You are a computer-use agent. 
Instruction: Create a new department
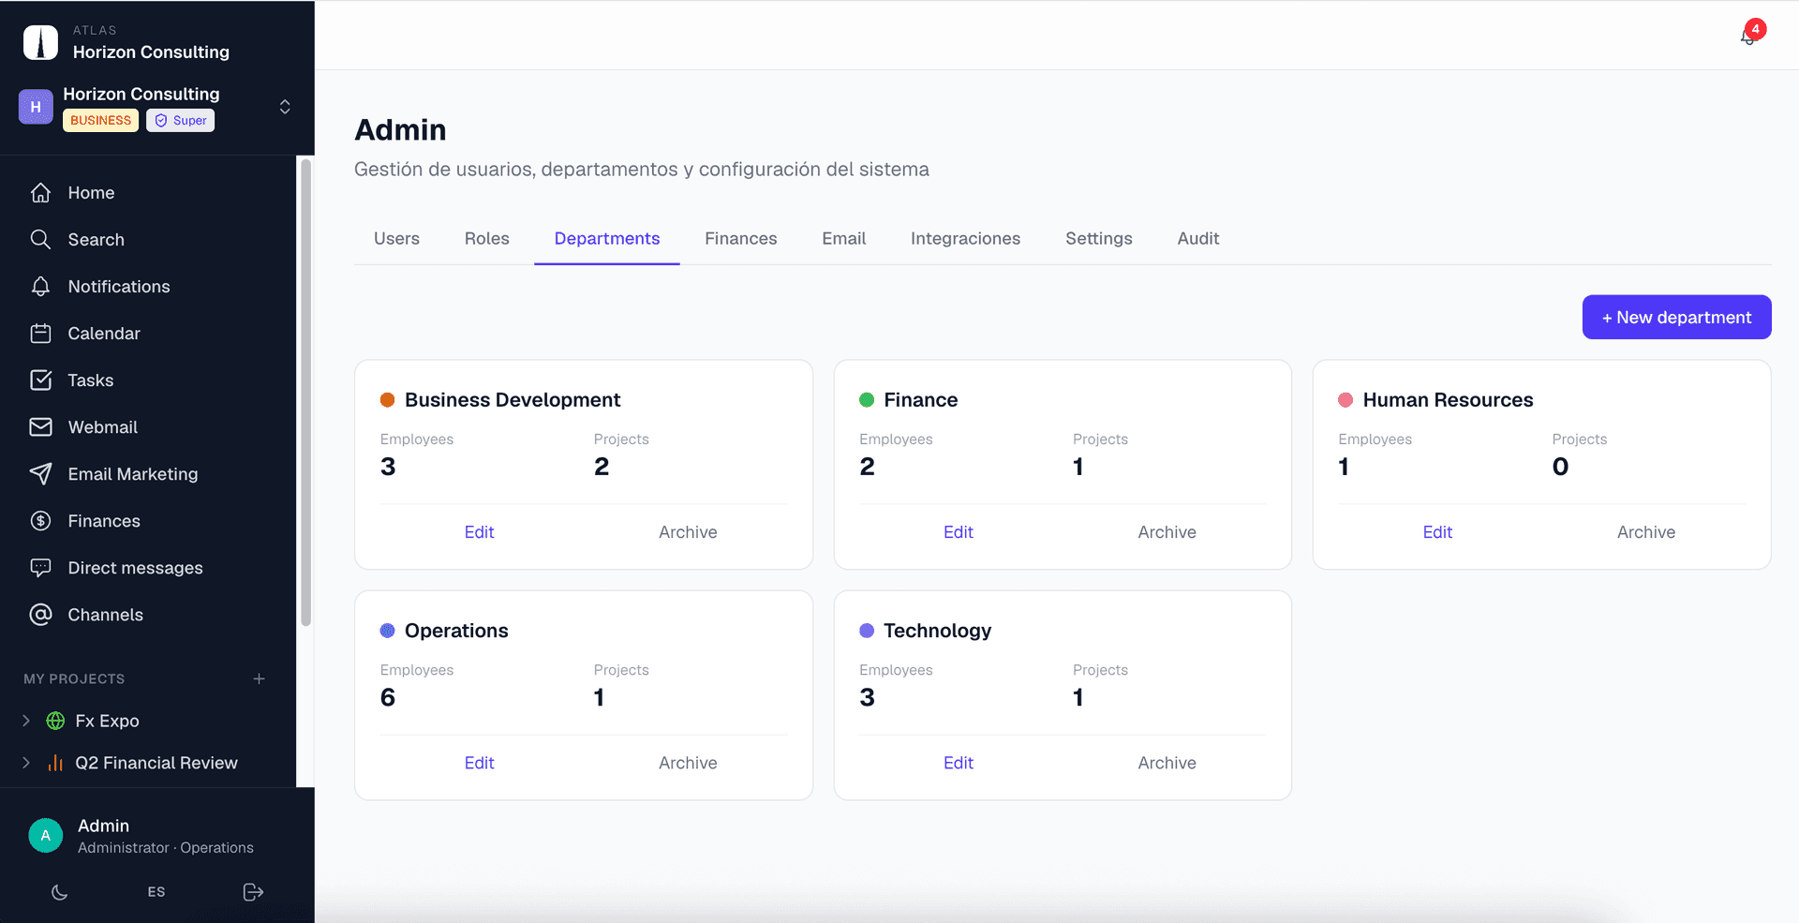click(1676, 318)
